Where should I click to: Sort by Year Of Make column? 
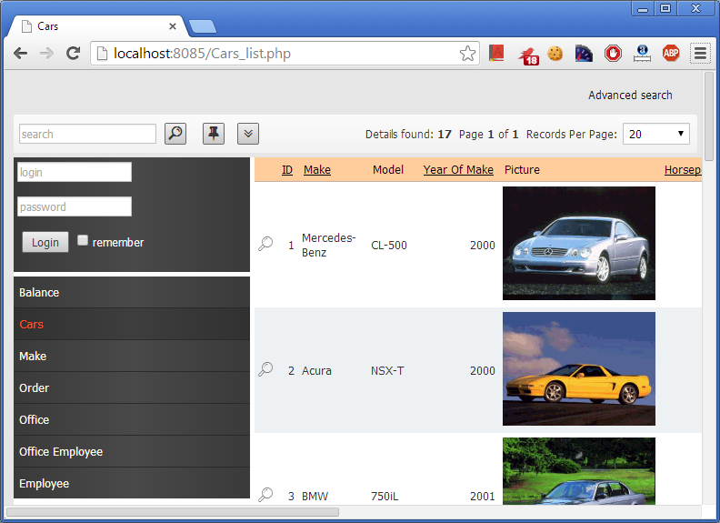[458, 169]
